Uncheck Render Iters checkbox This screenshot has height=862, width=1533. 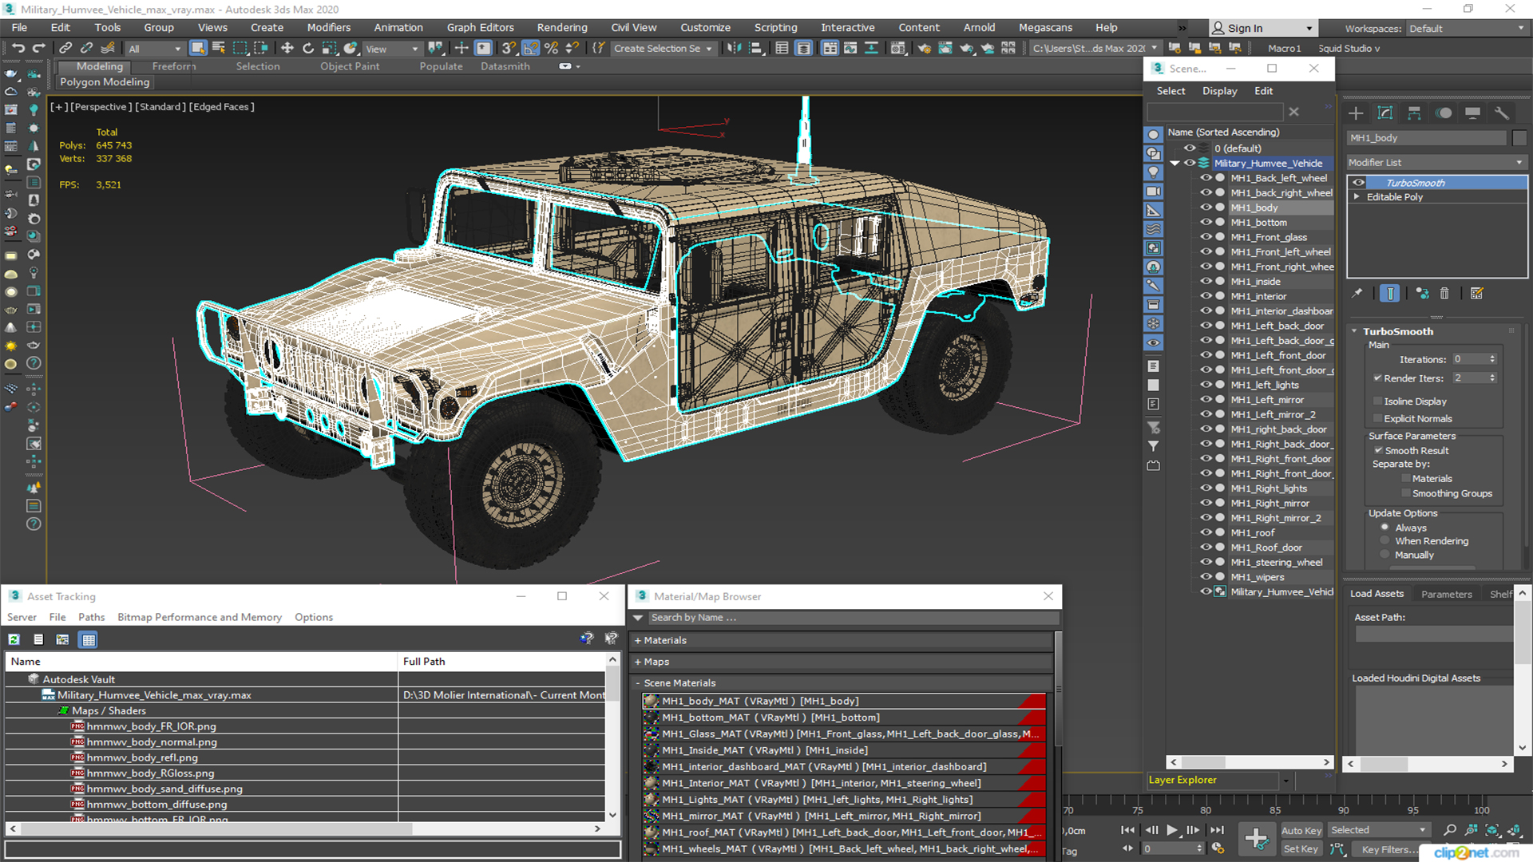tap(1377, 378)
